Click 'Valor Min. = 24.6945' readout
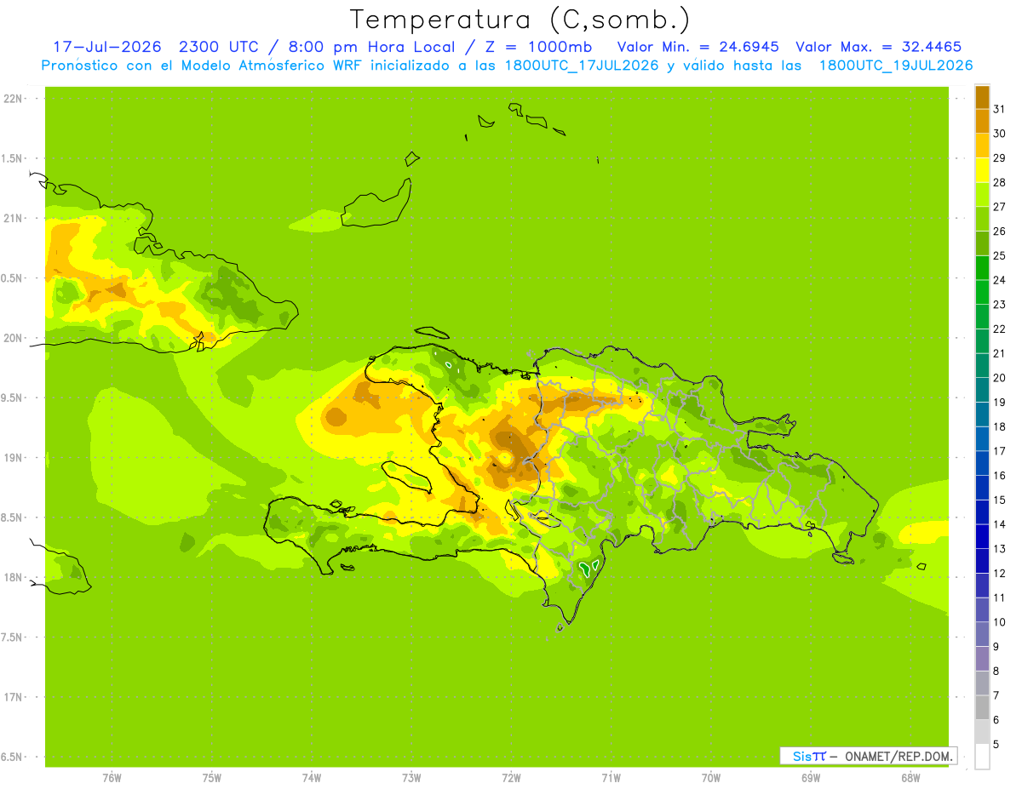The width and height of the screenshot is (1022, 789). [x=698, y=47]
